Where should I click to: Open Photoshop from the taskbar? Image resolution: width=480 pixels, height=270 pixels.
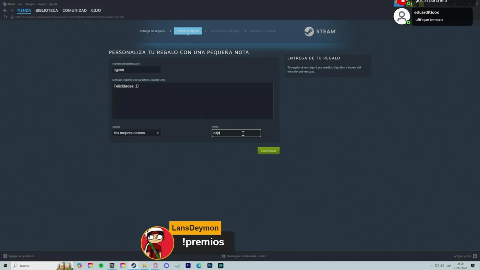(210, 265)
